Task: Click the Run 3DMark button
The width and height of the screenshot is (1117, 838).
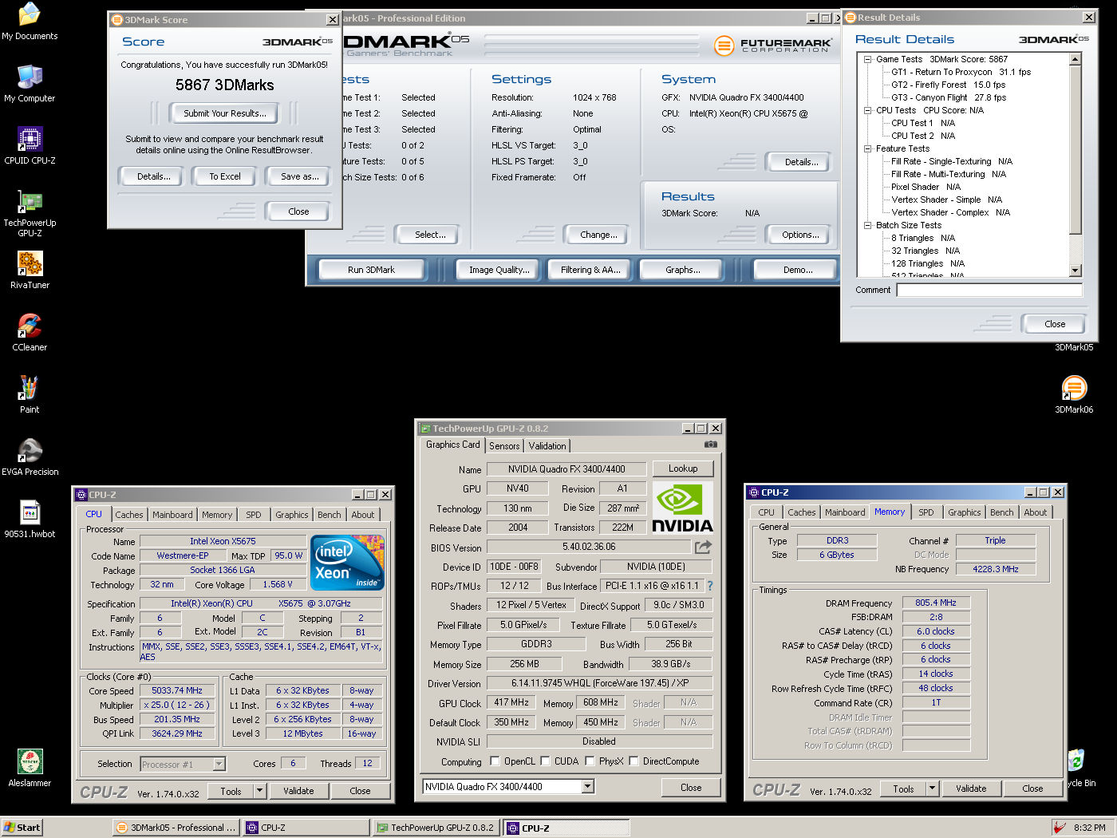Action: [x=371, y=270]
